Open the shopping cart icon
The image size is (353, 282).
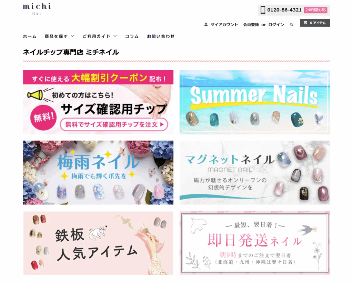tap(305, 23)
